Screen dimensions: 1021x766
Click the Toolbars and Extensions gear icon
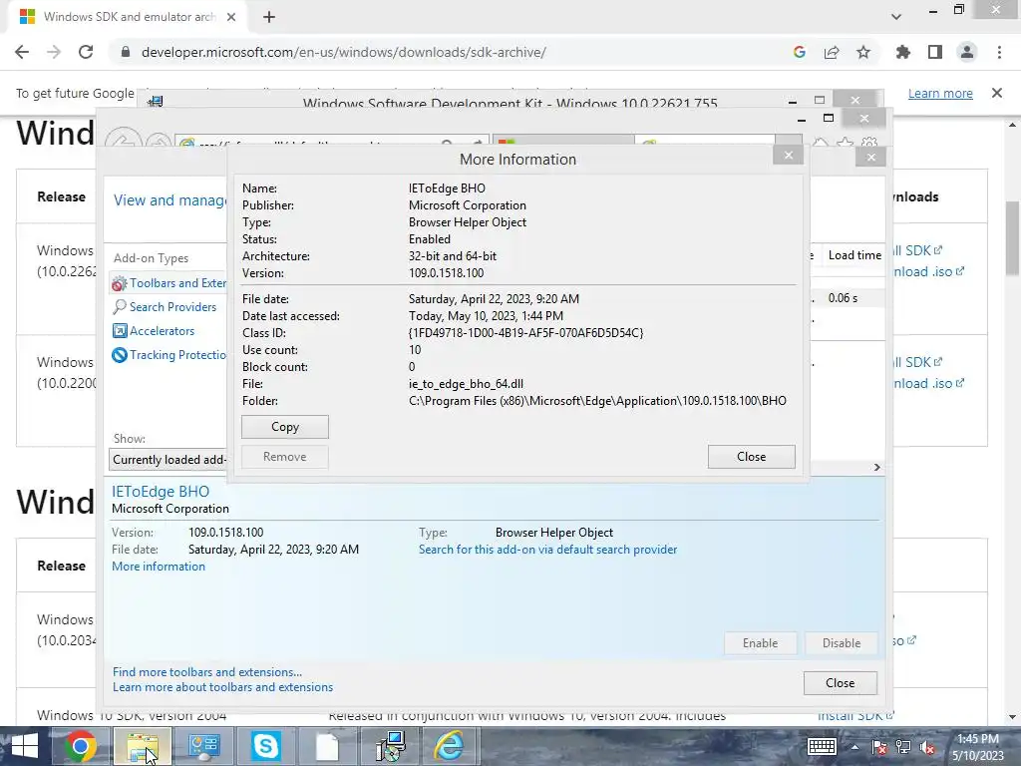(120, 284)
